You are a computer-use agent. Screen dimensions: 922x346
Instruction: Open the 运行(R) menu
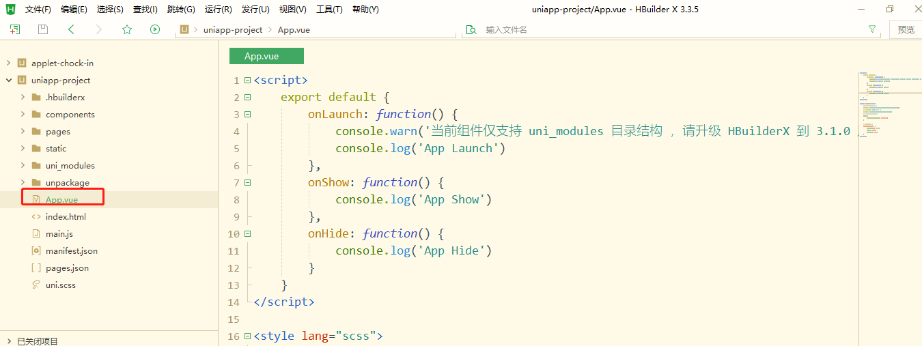pos(219,10)
